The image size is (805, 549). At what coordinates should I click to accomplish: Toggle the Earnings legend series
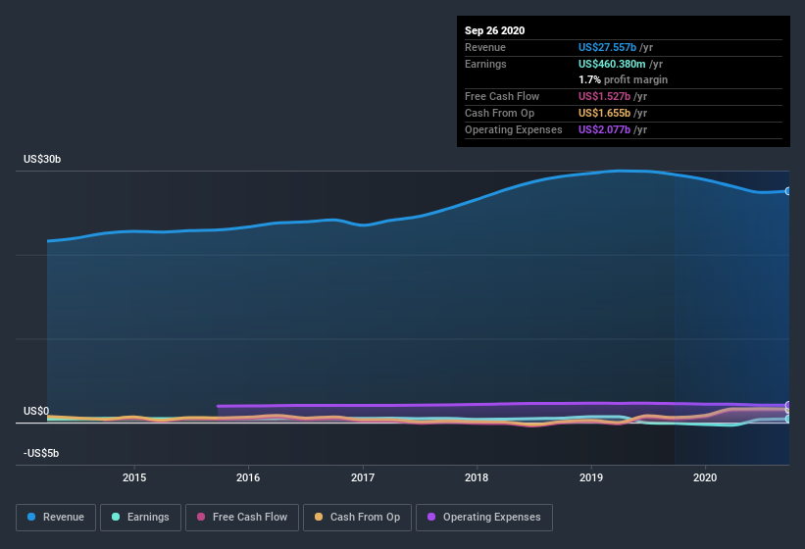(140, 518)
